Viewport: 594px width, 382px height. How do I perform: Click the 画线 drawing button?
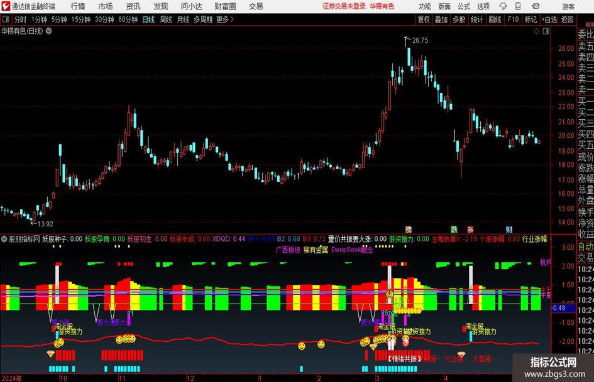tap(495, 19)
